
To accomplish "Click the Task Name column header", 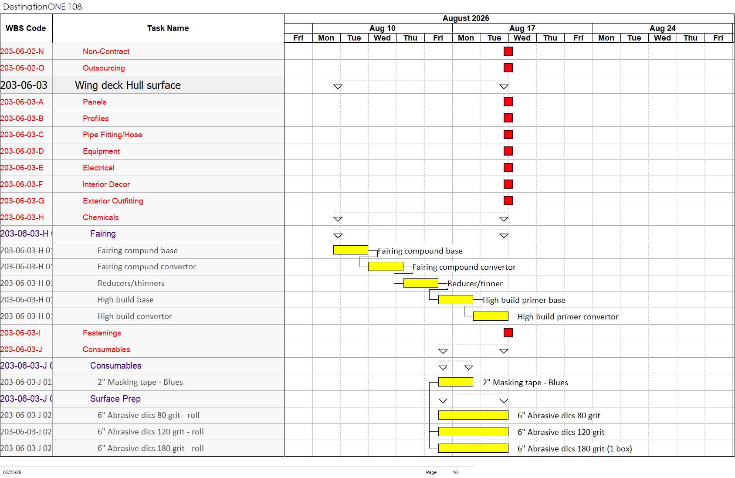I will [x=168, y=28].
